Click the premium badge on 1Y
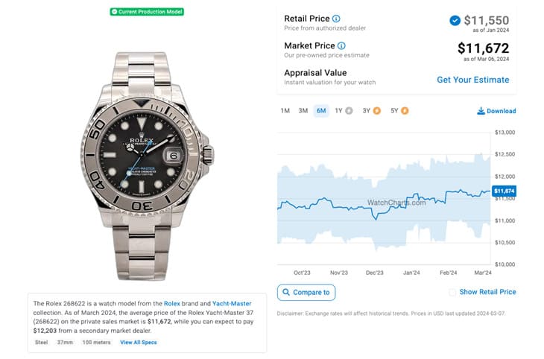Image resolution: width=544 pixels, height=359 pixels. tap(349, 111)
